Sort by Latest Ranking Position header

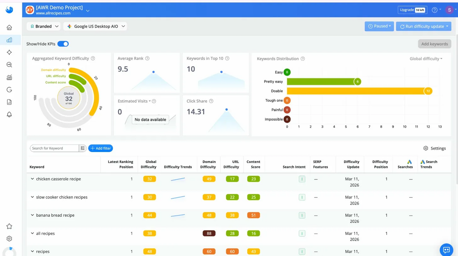(x=121, y=164)
